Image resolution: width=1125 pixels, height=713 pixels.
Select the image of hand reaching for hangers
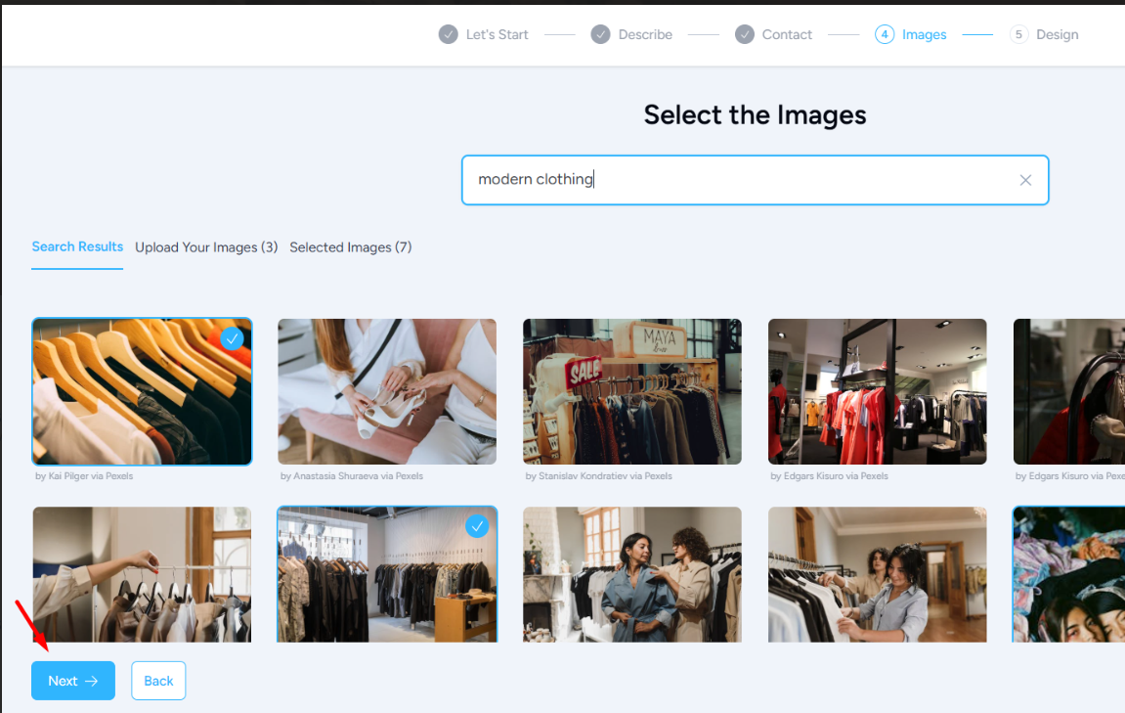(142, 574)
